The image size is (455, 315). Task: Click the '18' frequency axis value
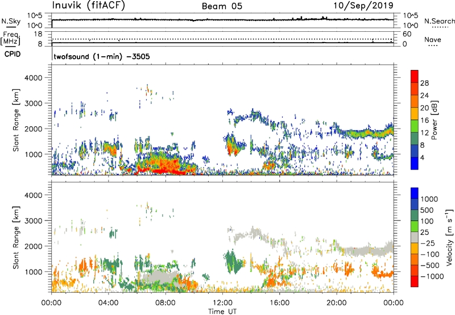pyautogui.click(x=38, y=34)
